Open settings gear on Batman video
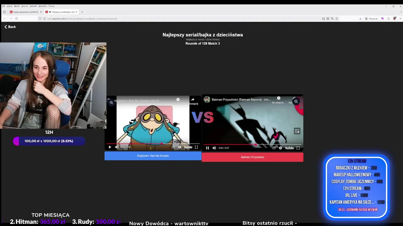 tap(280, 148)
